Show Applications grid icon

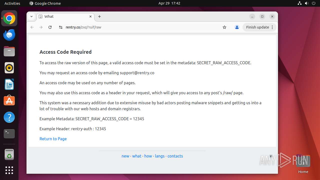(x=9, y=170)
